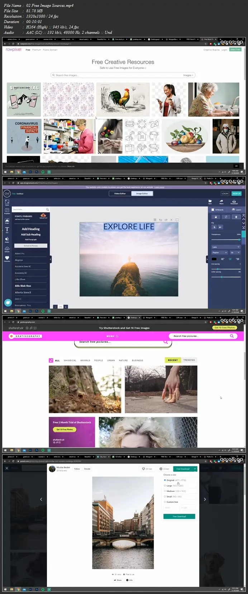The height and width of the screenshot is (594, 248).
Task: Open the Artboards tab in Design Wizard
Action: tap(218, 210)
